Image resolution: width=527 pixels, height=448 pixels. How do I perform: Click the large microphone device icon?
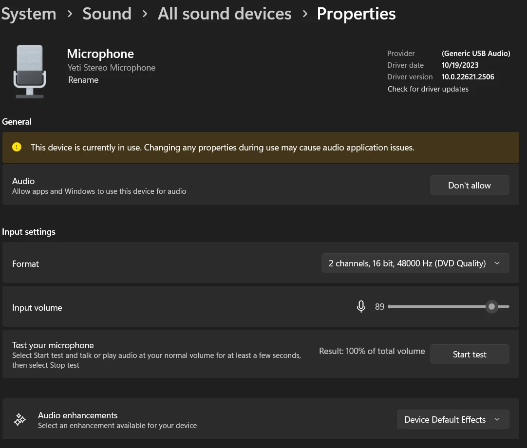(30, 72)
